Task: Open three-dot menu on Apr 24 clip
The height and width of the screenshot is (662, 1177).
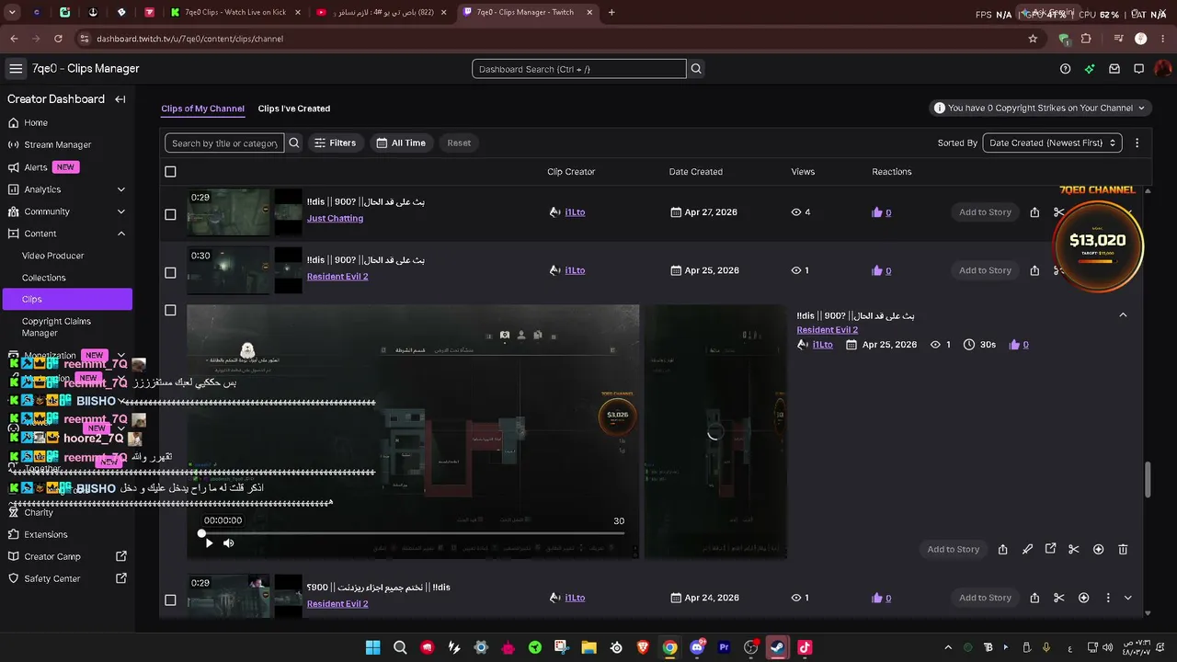Action: [x=1108, y=598]
